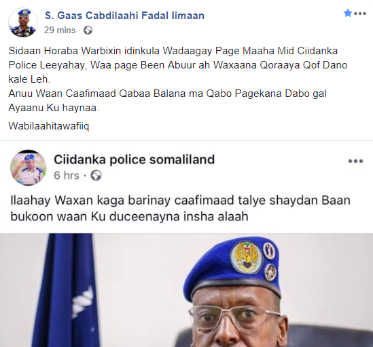The width and height of the screenshot is (373, 347).
Task: Open S. Gaas Cabdilaahi Fadal profile picture
Action: pos(23,22)
